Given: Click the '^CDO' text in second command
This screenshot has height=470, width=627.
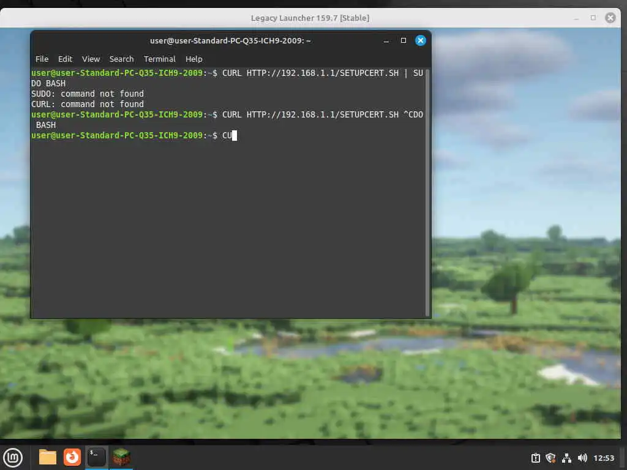Looking at the screenshot, I should (413, 114).
